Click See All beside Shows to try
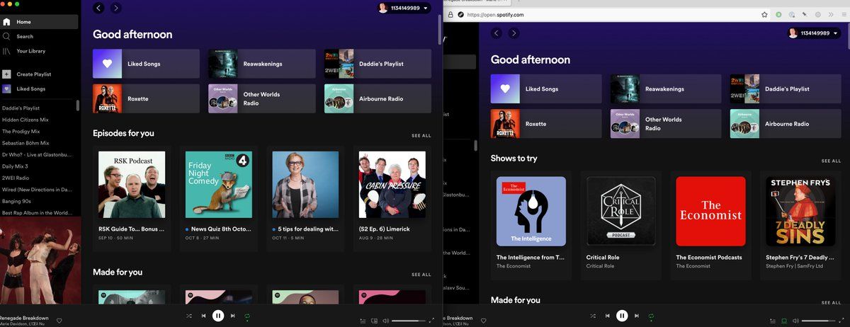Viewport: 850px width, 327px height. (x=831, y=161)
